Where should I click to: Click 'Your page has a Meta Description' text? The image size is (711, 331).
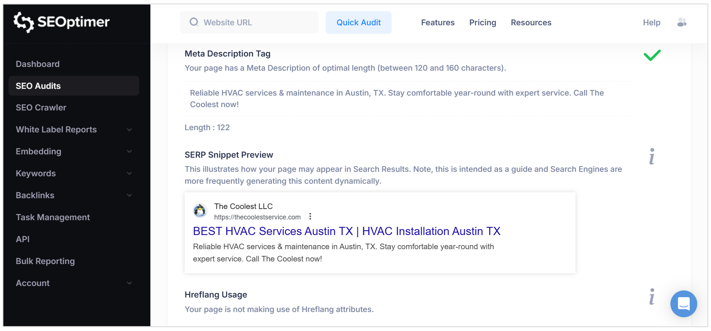(345, 68)
